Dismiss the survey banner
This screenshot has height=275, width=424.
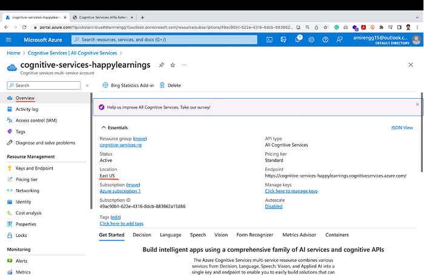point(417,104)
